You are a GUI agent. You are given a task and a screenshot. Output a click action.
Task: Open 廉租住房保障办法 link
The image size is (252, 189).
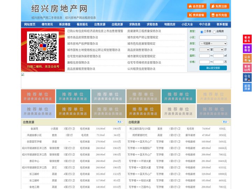pos(78,63)
